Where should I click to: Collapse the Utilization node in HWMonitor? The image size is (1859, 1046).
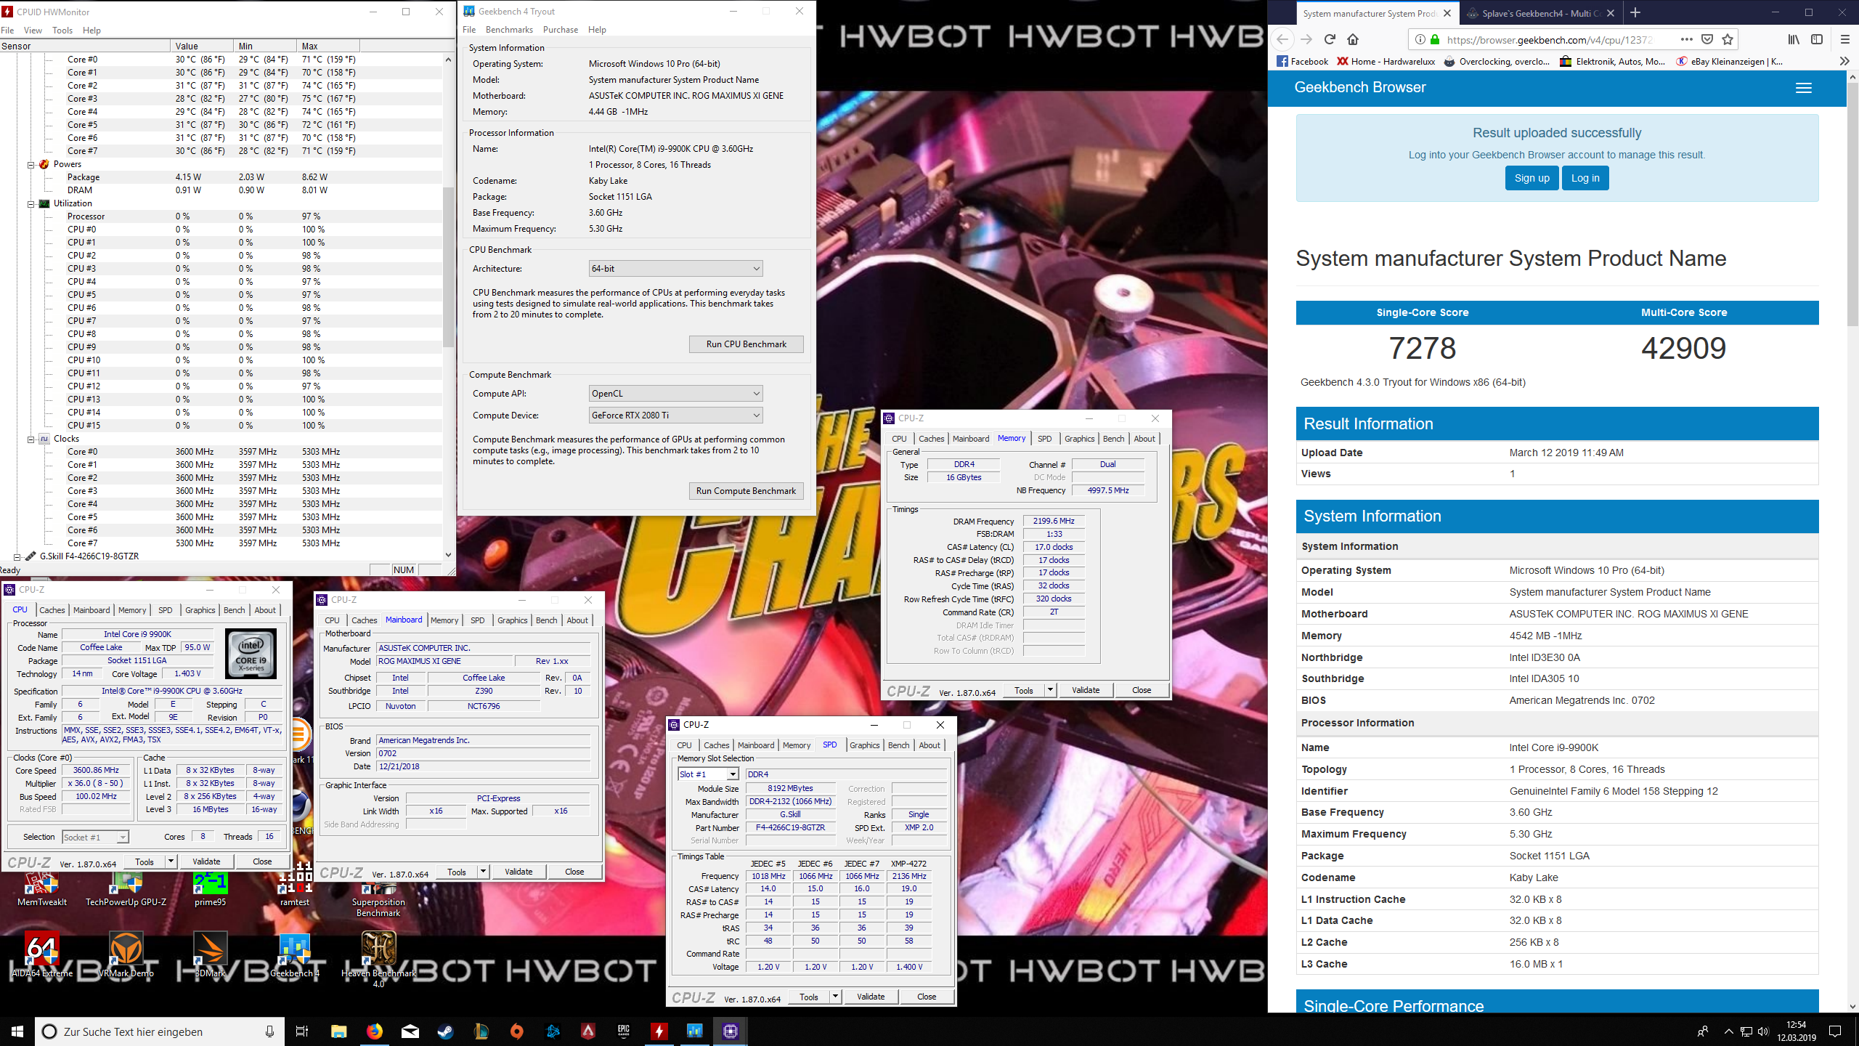pos(31,204)
